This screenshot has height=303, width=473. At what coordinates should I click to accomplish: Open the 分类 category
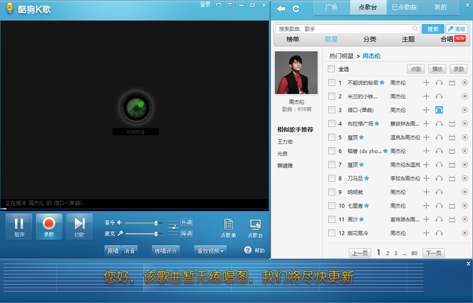(x=370, y=39)
